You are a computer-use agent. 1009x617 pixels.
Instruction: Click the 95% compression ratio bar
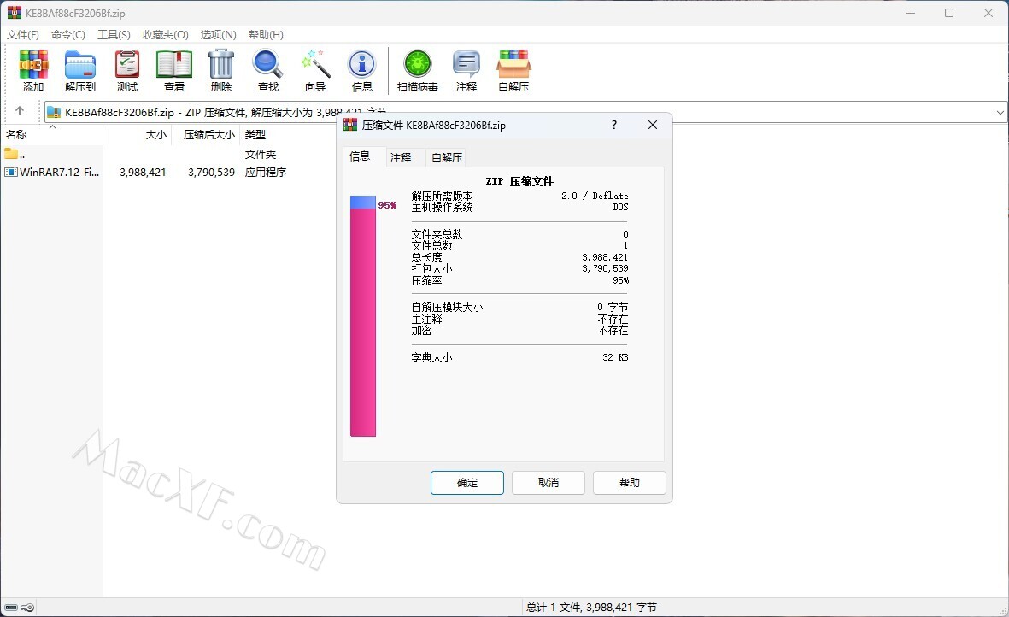(x=363, y=316)
